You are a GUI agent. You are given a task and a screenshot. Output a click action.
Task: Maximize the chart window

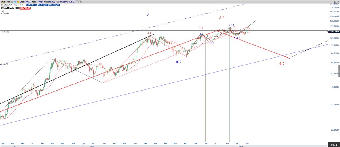(335, 2)
